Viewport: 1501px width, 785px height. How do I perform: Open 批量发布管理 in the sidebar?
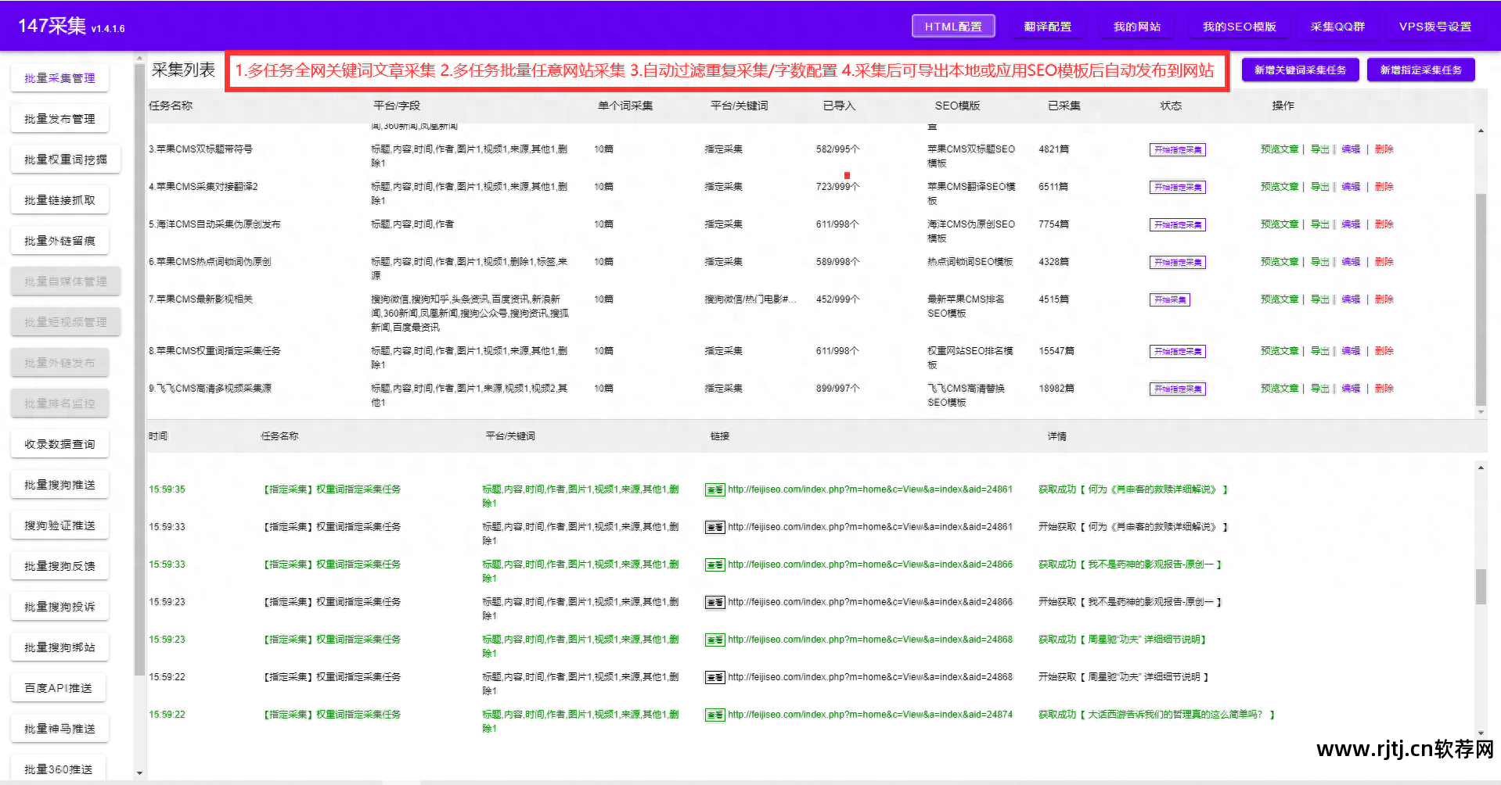pos(59,118)
